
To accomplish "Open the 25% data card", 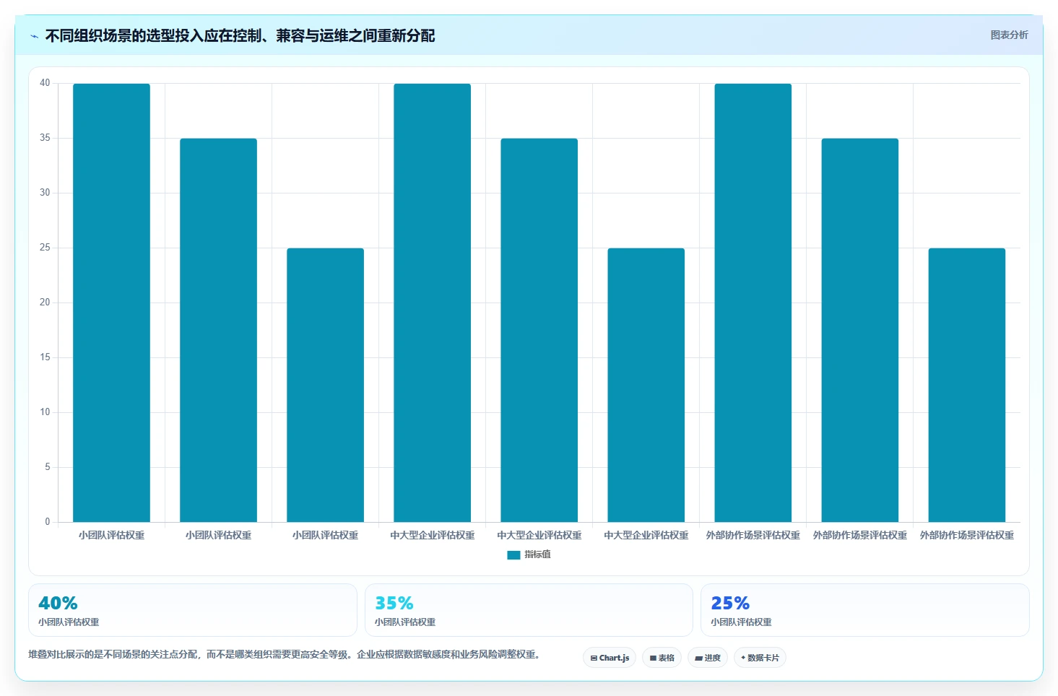I will tap(865, 610).
